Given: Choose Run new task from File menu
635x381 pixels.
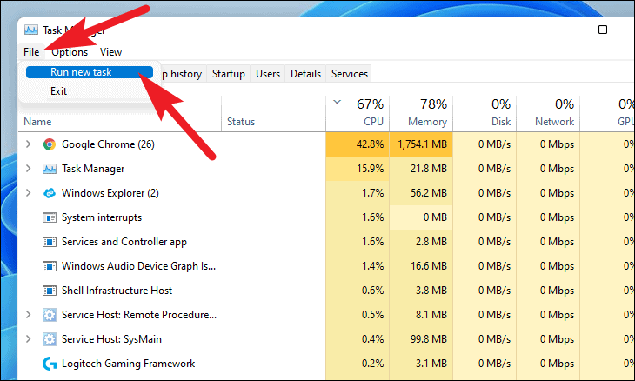Looking at the screenshot, I should 90,72.
